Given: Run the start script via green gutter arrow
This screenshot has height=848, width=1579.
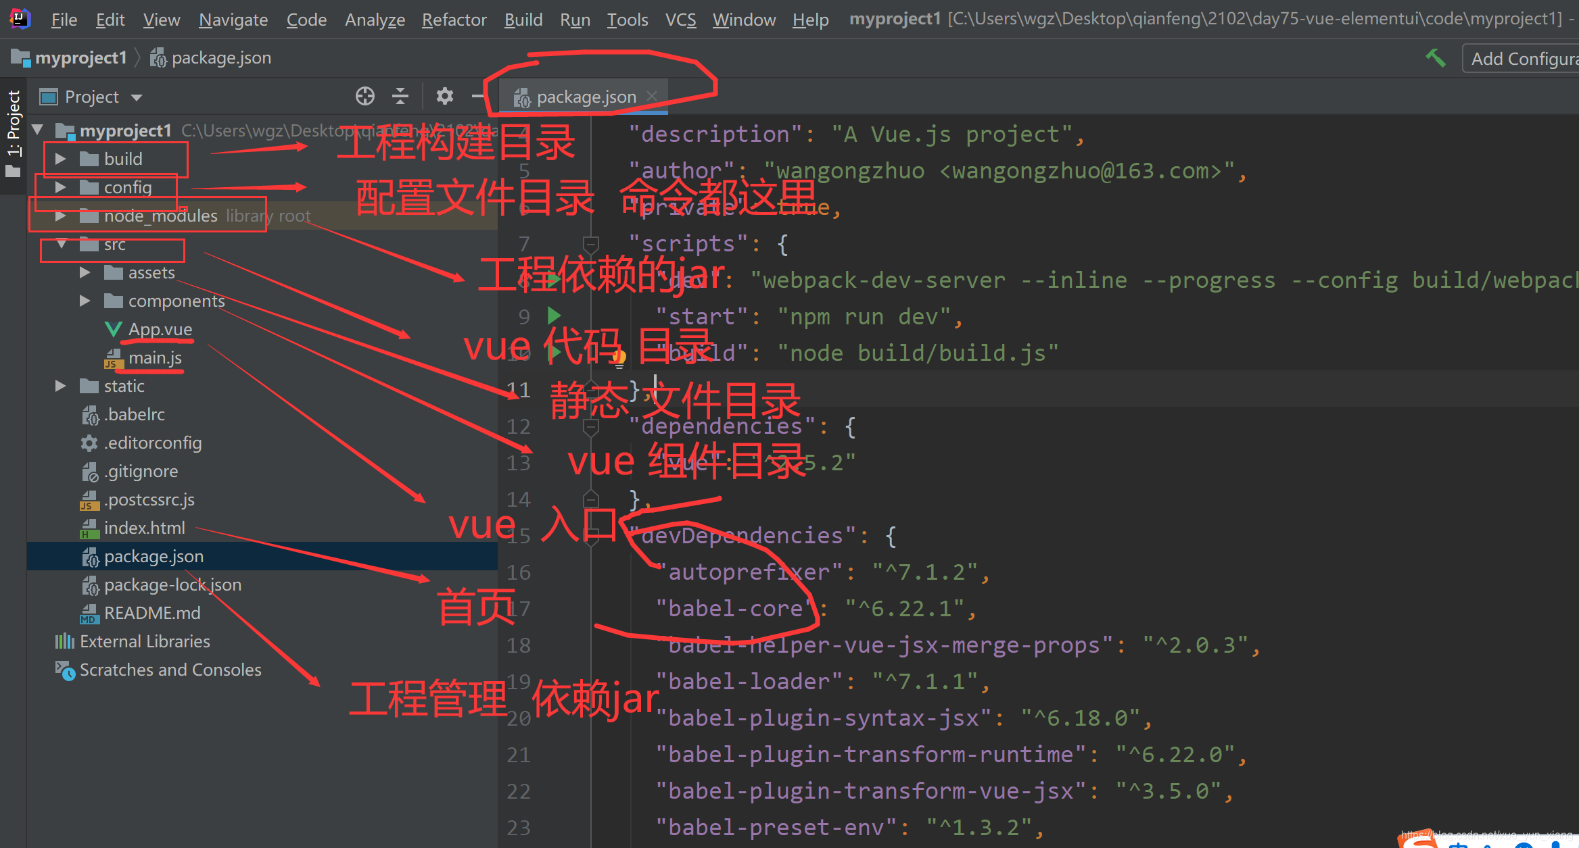Looking at the screenshot, I should 554,316.
